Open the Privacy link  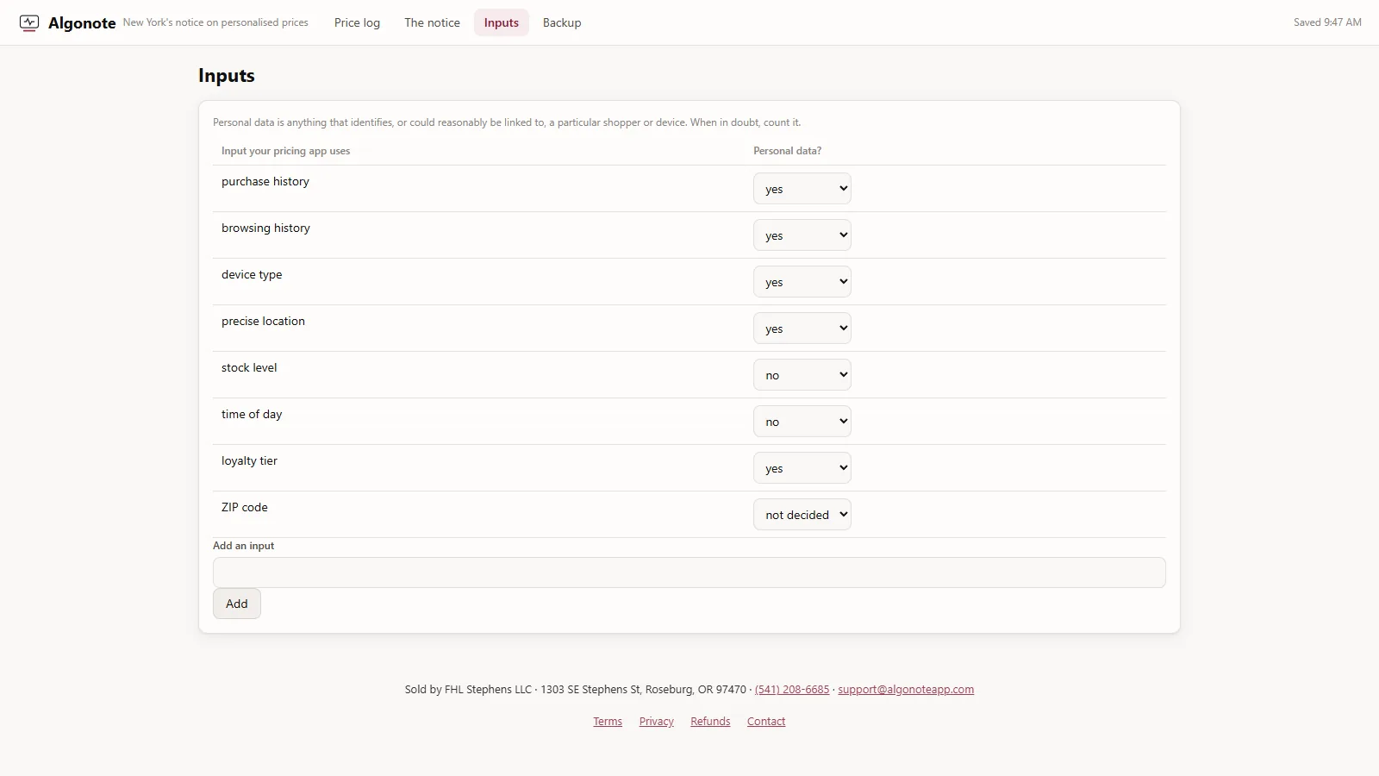pyautogui.click(x=657, y=722)
